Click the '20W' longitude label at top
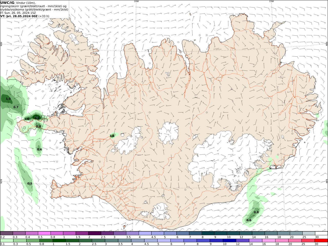Screen dimensions: 328x246 (136, 1)
